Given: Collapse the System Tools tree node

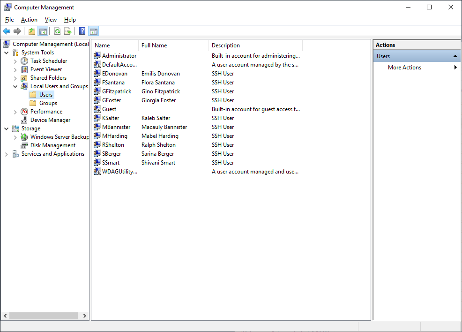Looking at the screenshot, I should click(x=7, y=53).
